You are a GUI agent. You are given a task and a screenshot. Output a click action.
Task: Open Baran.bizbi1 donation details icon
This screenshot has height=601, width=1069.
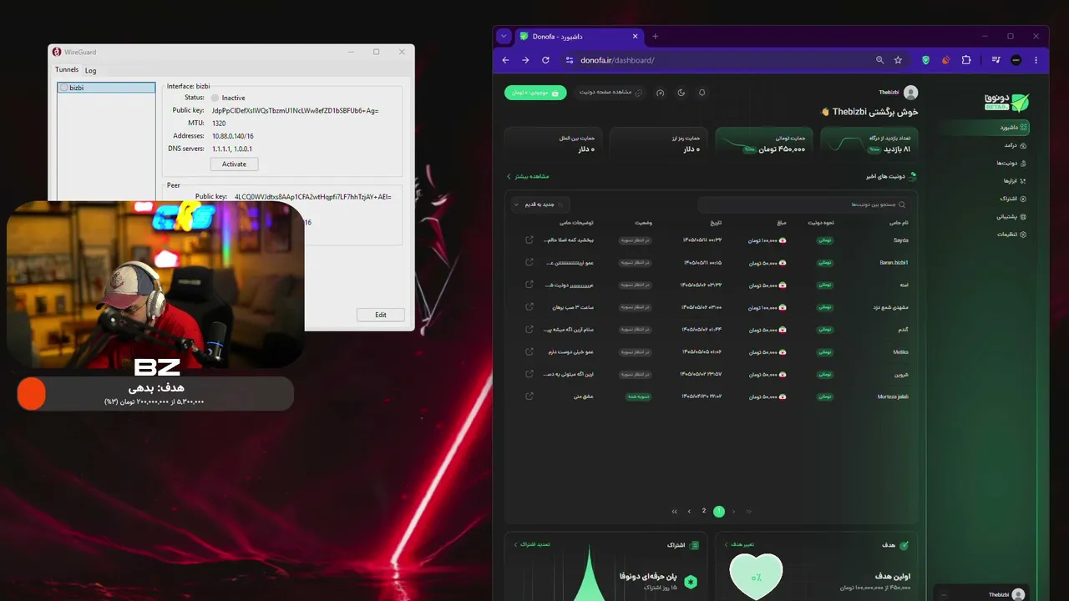pos(529,262)
